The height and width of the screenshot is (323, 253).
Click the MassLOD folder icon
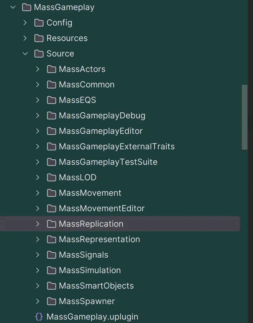[51, 177]
